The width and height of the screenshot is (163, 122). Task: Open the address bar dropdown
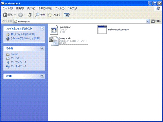click(x=148, y=21)
